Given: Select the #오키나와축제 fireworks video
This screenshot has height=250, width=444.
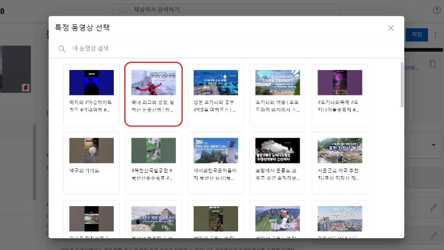Looking at the screenshot, I should (340, 95).
